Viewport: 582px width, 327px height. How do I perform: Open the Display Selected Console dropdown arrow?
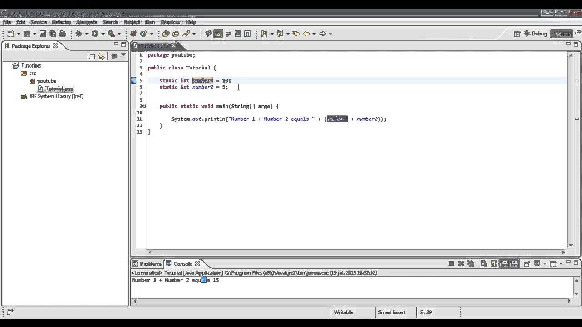pos(544,263)
